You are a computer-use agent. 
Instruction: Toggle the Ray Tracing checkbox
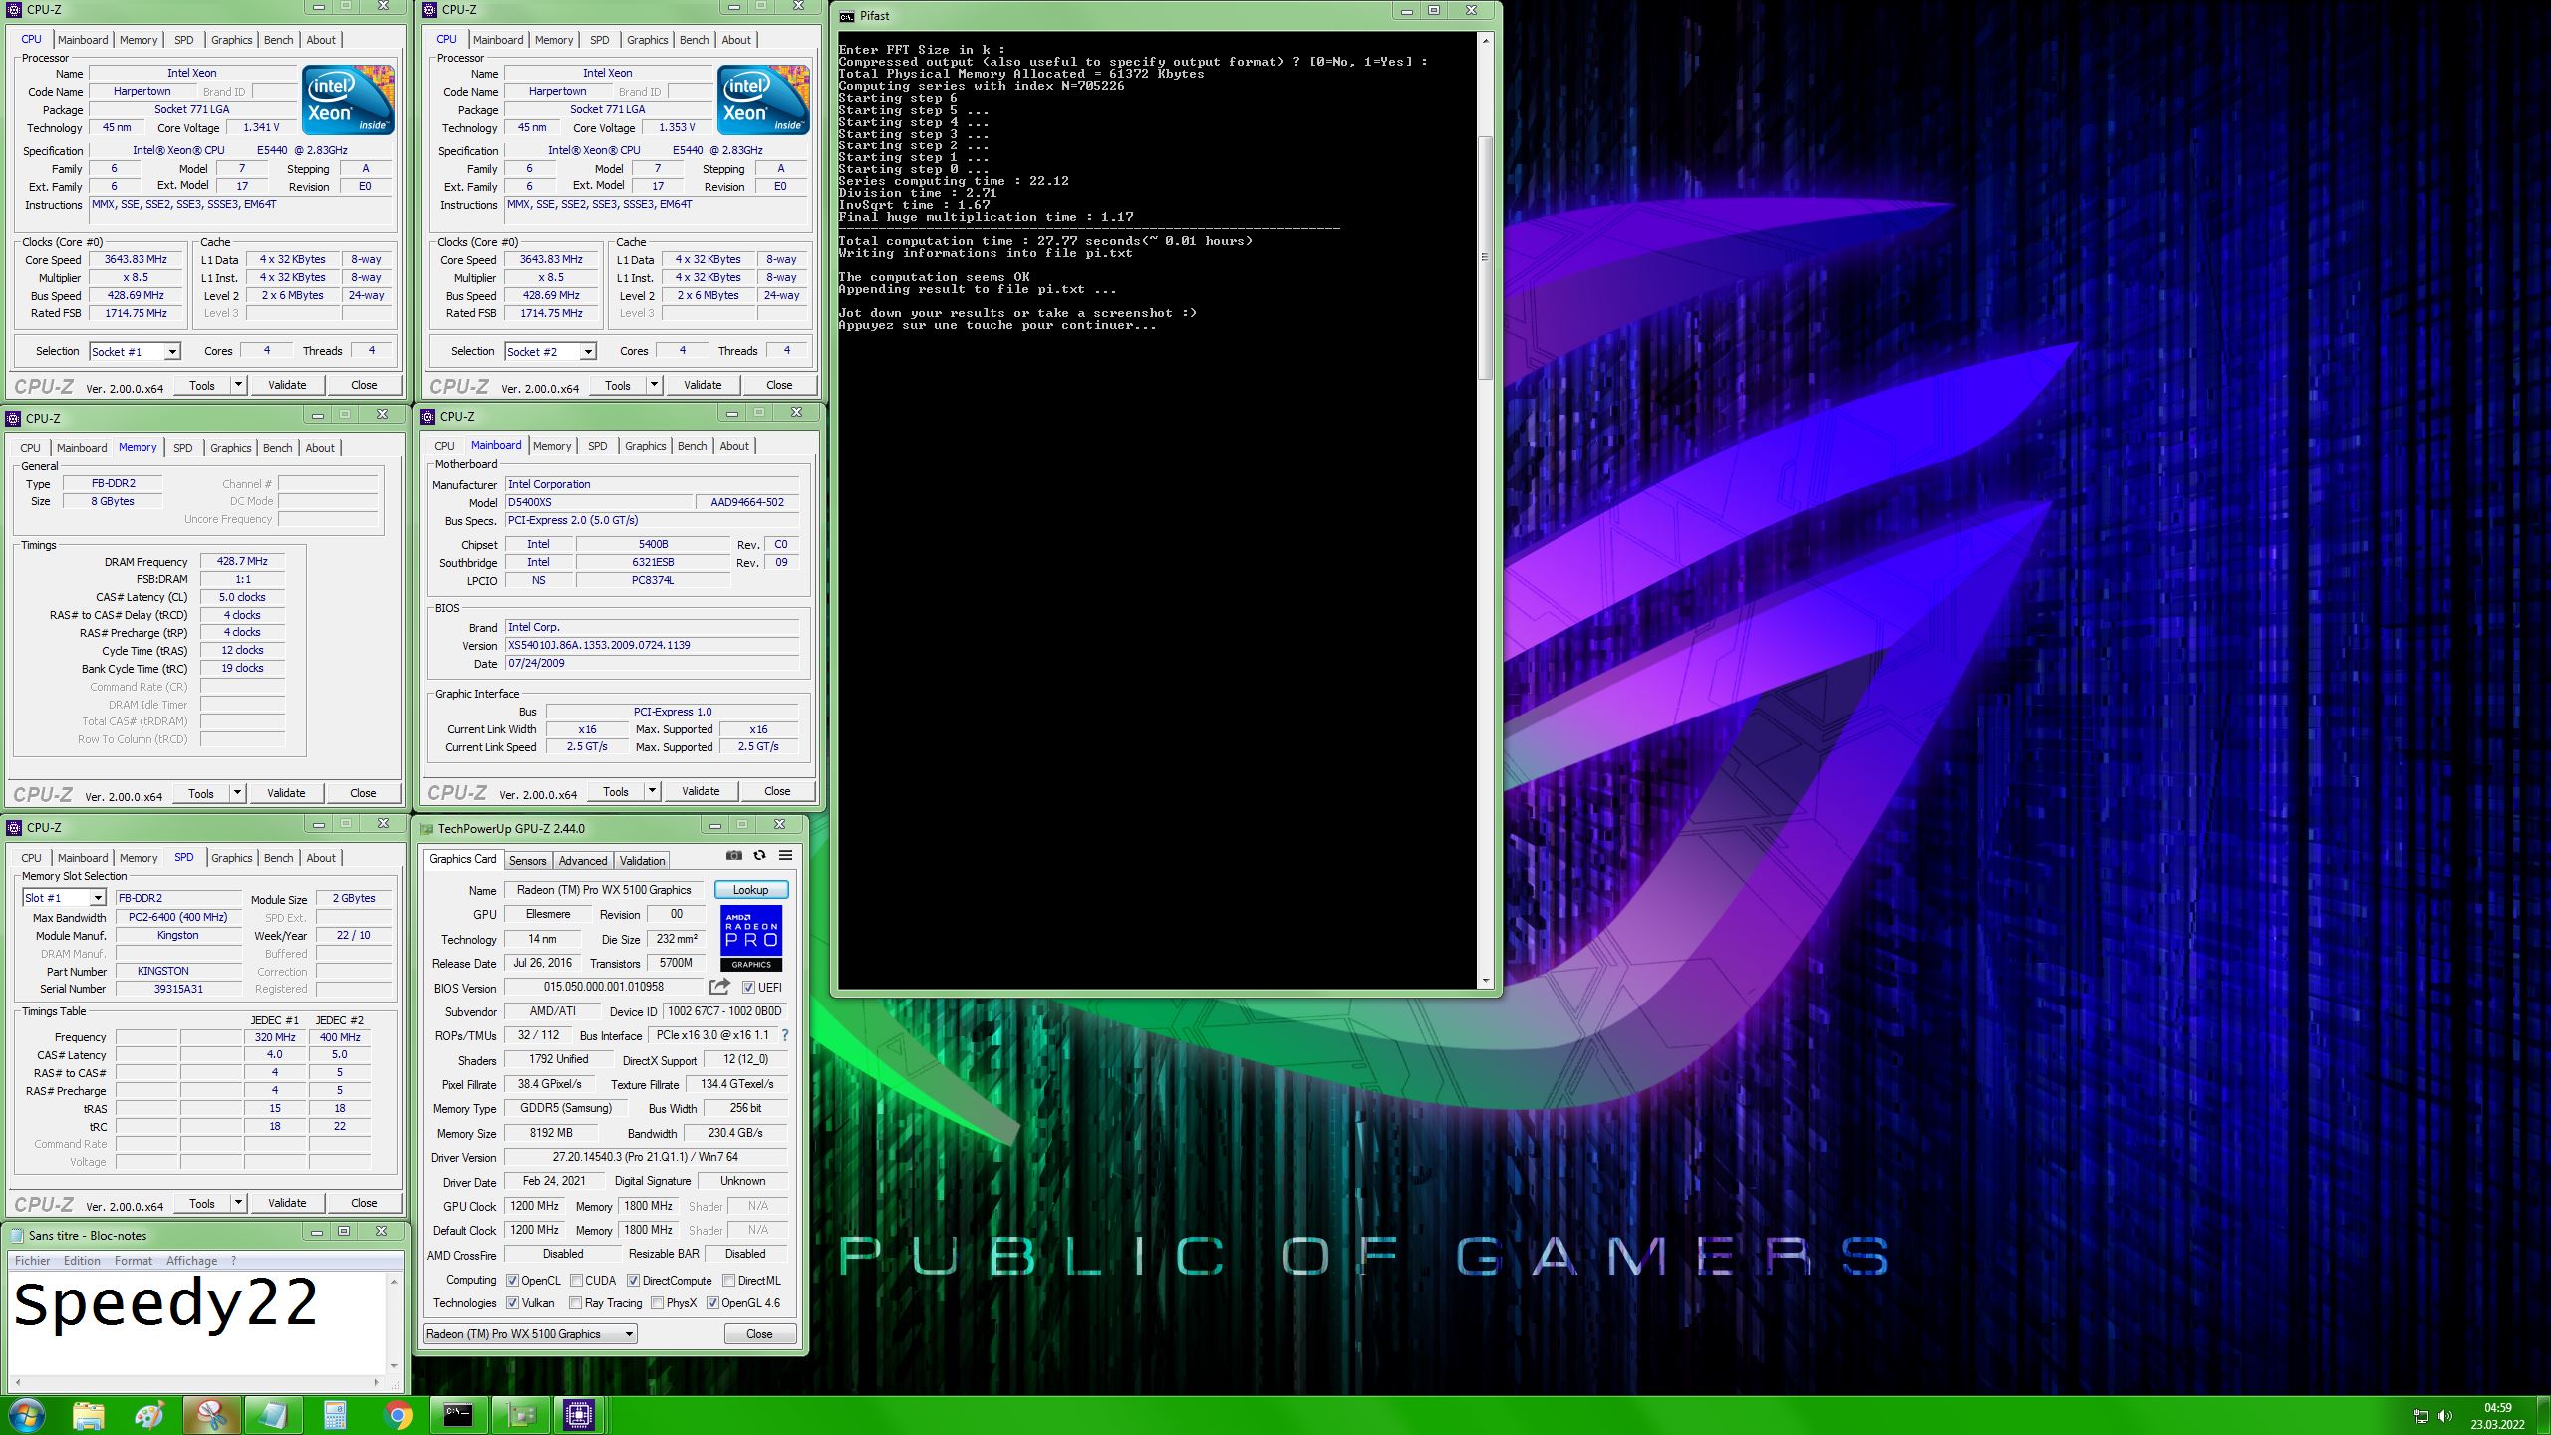(x=575, y=1303)
